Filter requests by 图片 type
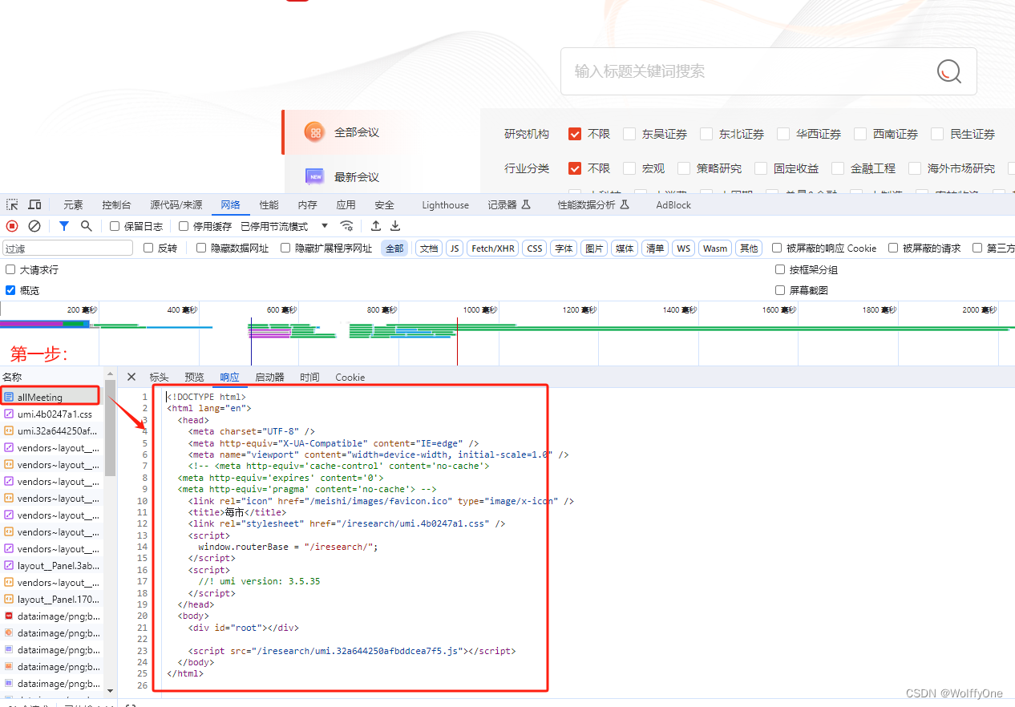Image resolution: width=1015 pixels, height=707 pixels. click(594, 248)
